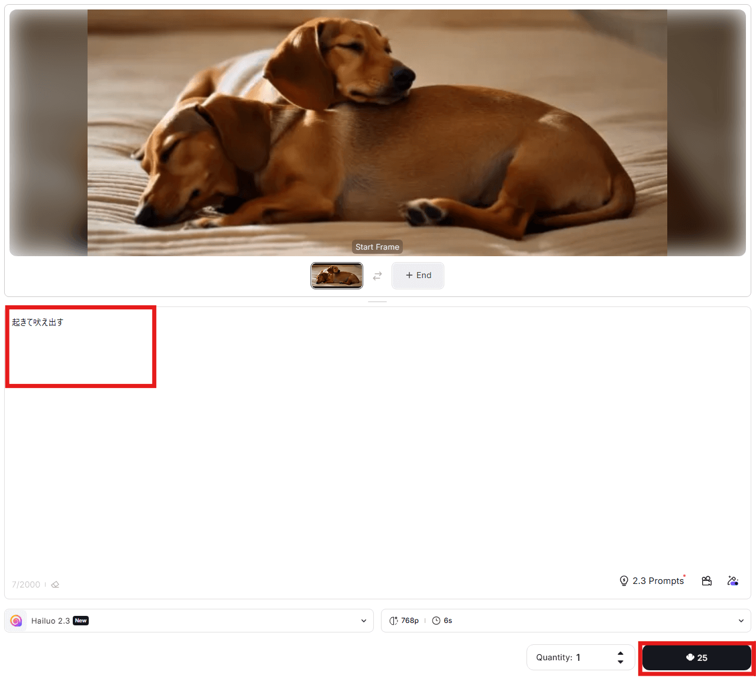Expand the Hailuo 2.3 model dropdown chevron
The image size is (756, 678).
[x=363, y=621]
